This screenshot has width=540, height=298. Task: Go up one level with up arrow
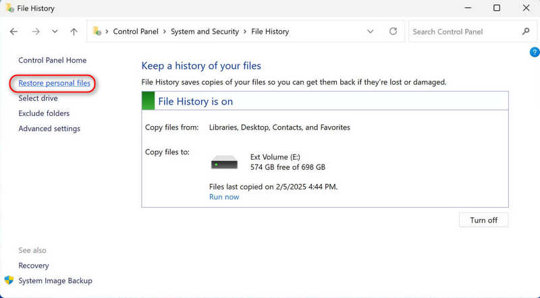[74, 32]
